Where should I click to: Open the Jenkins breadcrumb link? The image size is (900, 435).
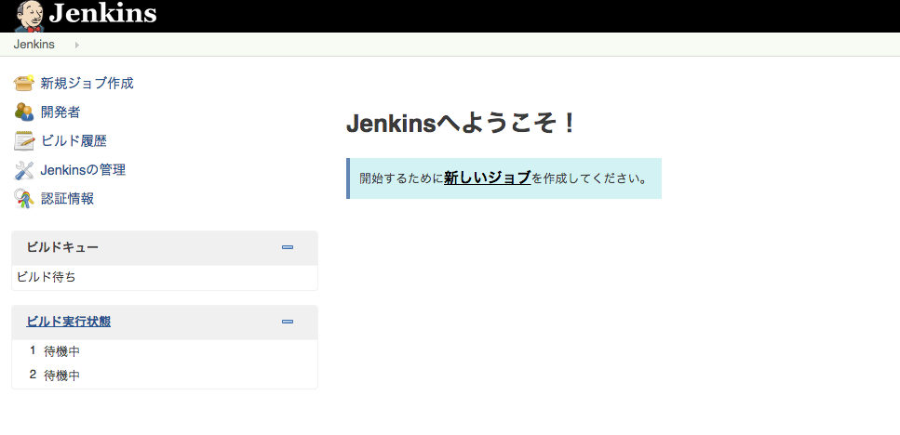34,45
